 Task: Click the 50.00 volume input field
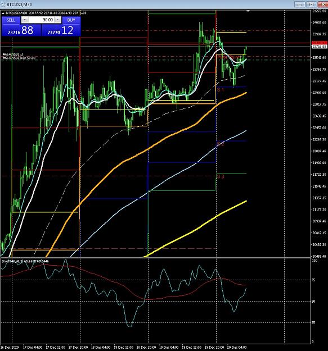(42, 20)
